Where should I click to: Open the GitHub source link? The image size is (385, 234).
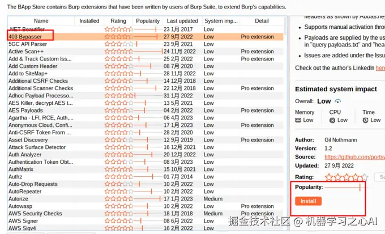354,157
